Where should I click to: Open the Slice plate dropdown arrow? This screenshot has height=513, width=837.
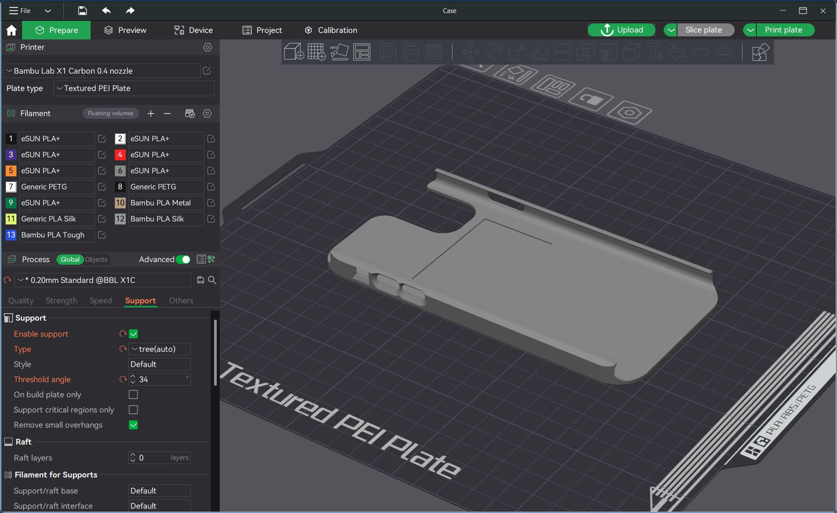click(x=671, y=30)
